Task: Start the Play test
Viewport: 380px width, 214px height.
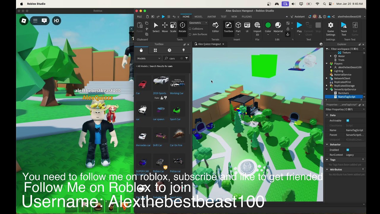Action: 299,27
